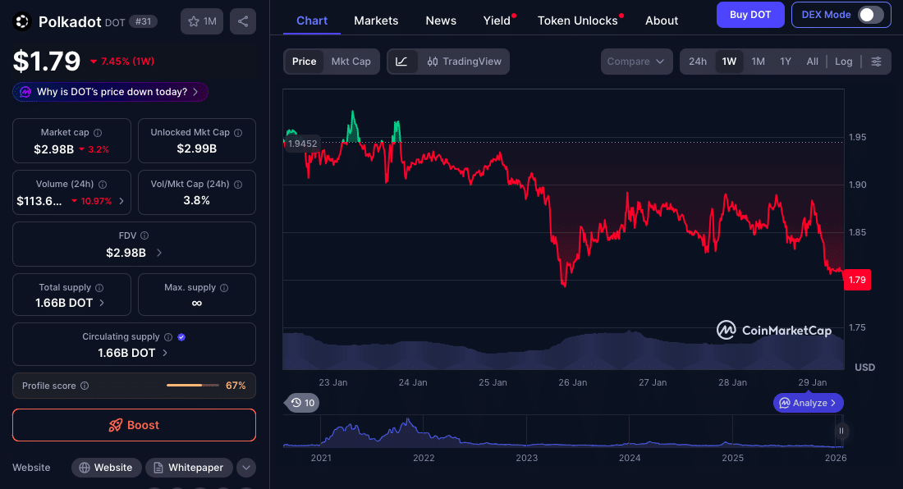Click the Analyze button
Image resolution: width=903 pixels, height=489 pixels.
(x=809, y=403)
